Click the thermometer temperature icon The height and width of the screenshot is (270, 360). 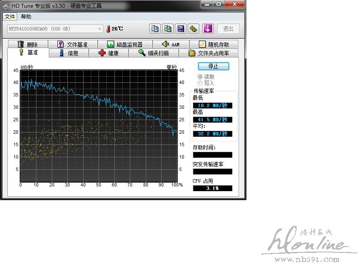108,29
